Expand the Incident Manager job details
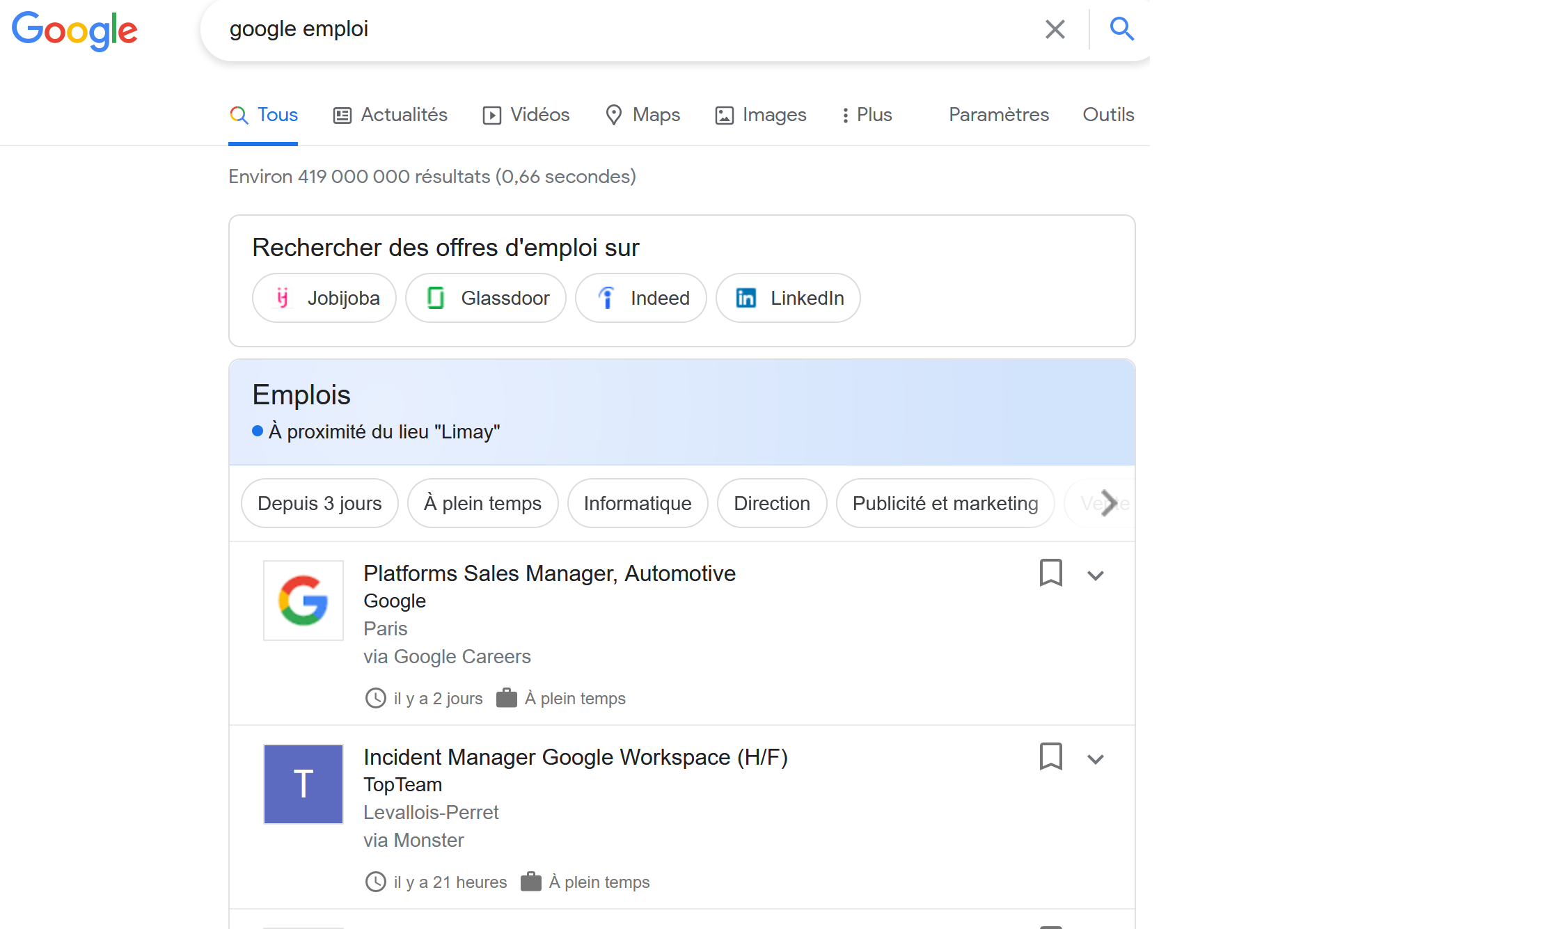 pos(1096,759)
